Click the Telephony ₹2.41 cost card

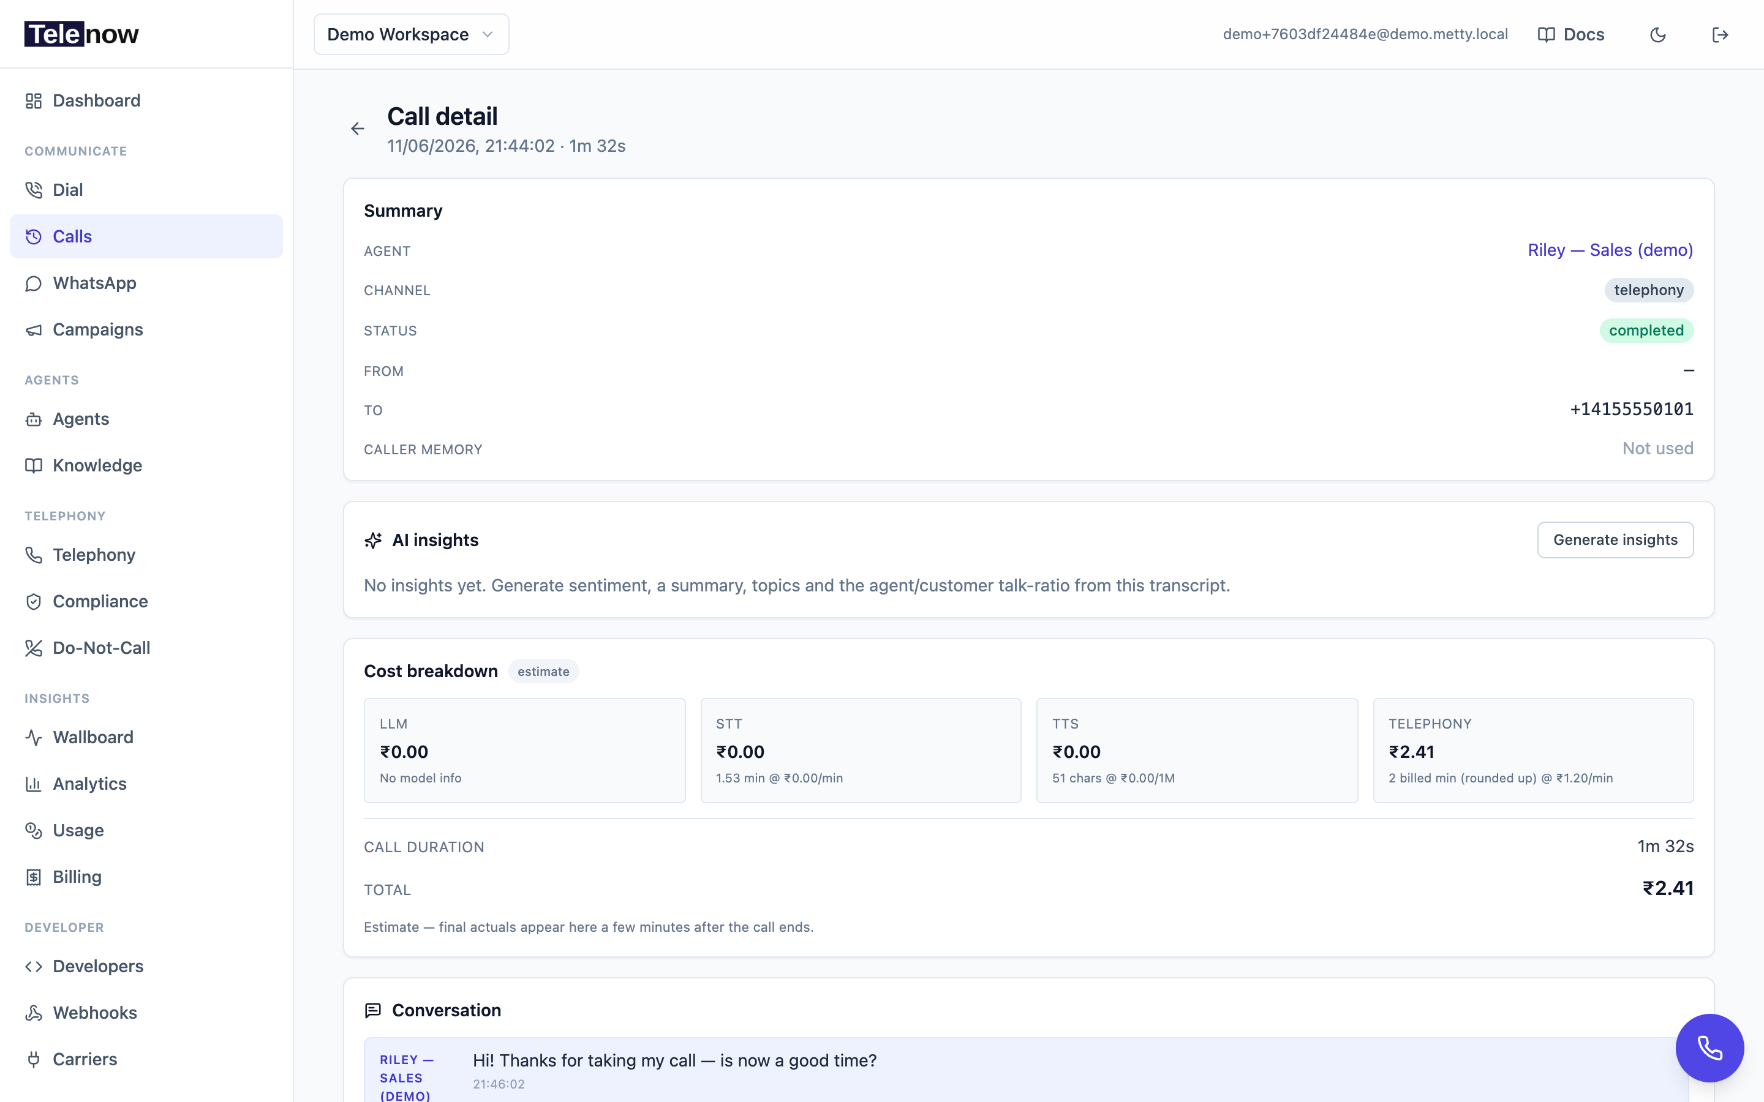tap(1534, 751)
